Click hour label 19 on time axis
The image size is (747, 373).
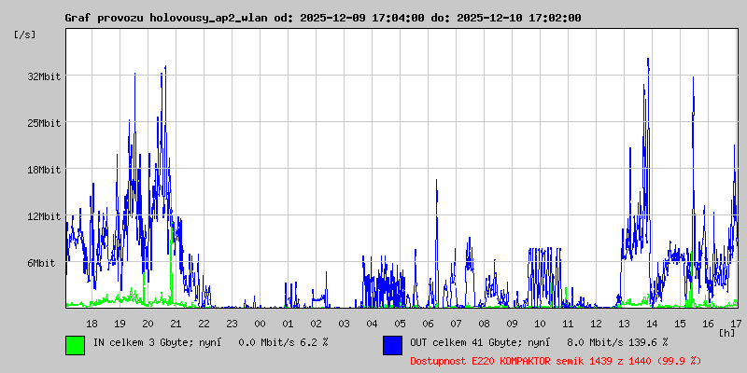(120, 324)
